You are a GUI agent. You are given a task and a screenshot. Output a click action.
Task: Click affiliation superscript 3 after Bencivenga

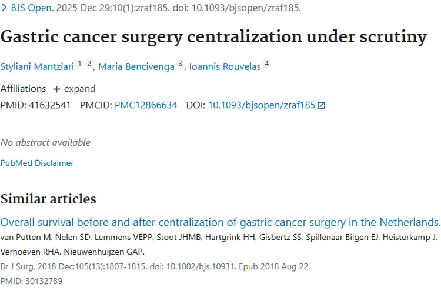click(180, 64)
